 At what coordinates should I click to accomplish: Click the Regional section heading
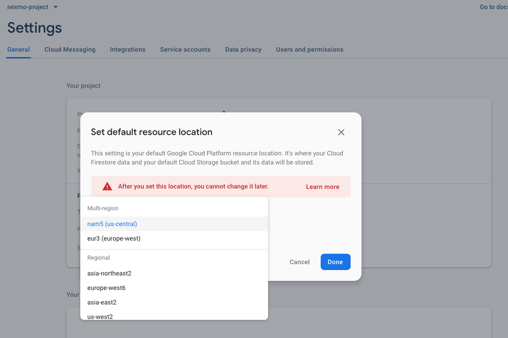click(x=98, y=258)
